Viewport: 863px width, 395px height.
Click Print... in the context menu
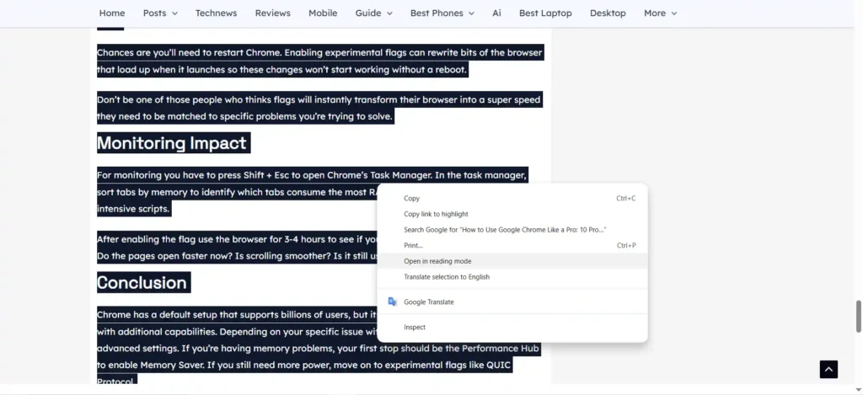click(x=414, y=245)
